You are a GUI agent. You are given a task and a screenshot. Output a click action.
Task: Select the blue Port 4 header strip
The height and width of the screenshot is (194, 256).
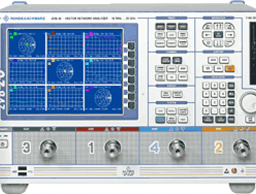coord(170,129)
